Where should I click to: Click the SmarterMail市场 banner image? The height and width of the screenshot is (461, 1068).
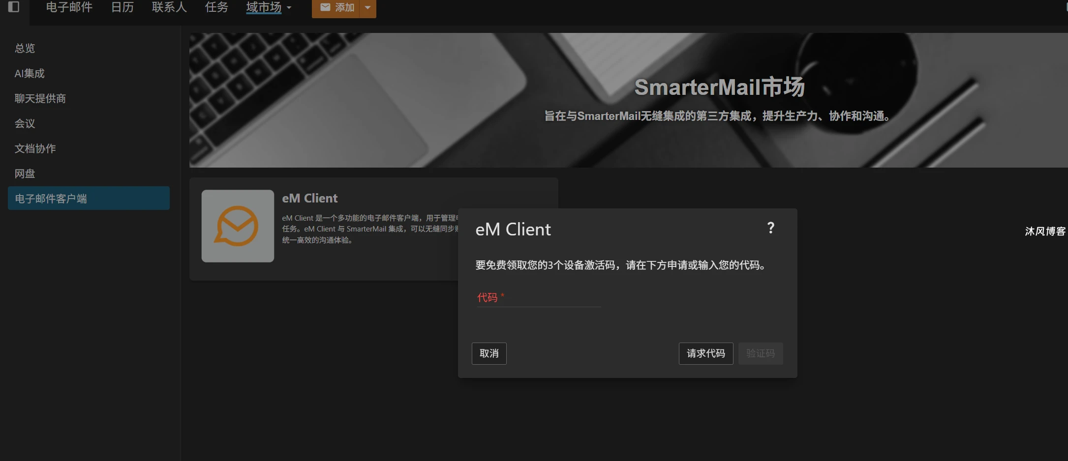628,100
